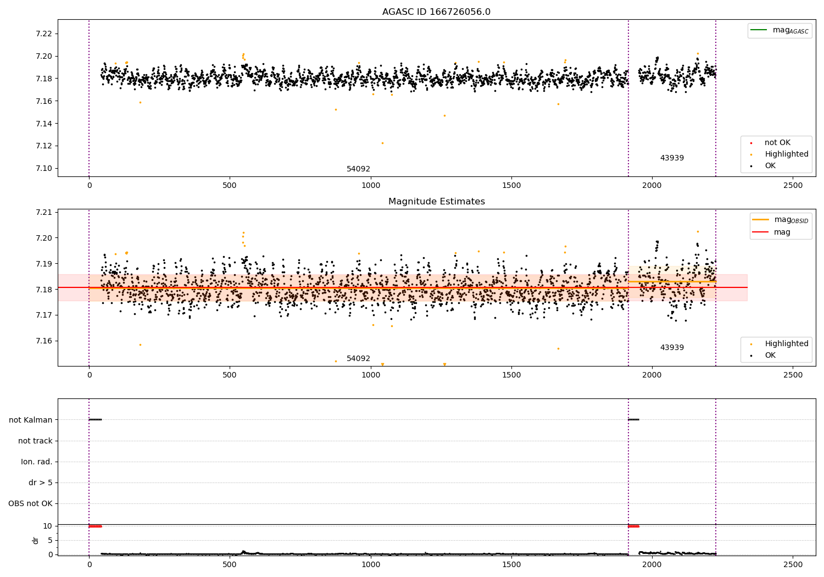824x577 pixels.
Task: Click x-tick '1500' under the middle plot
Action: (511, 375)
